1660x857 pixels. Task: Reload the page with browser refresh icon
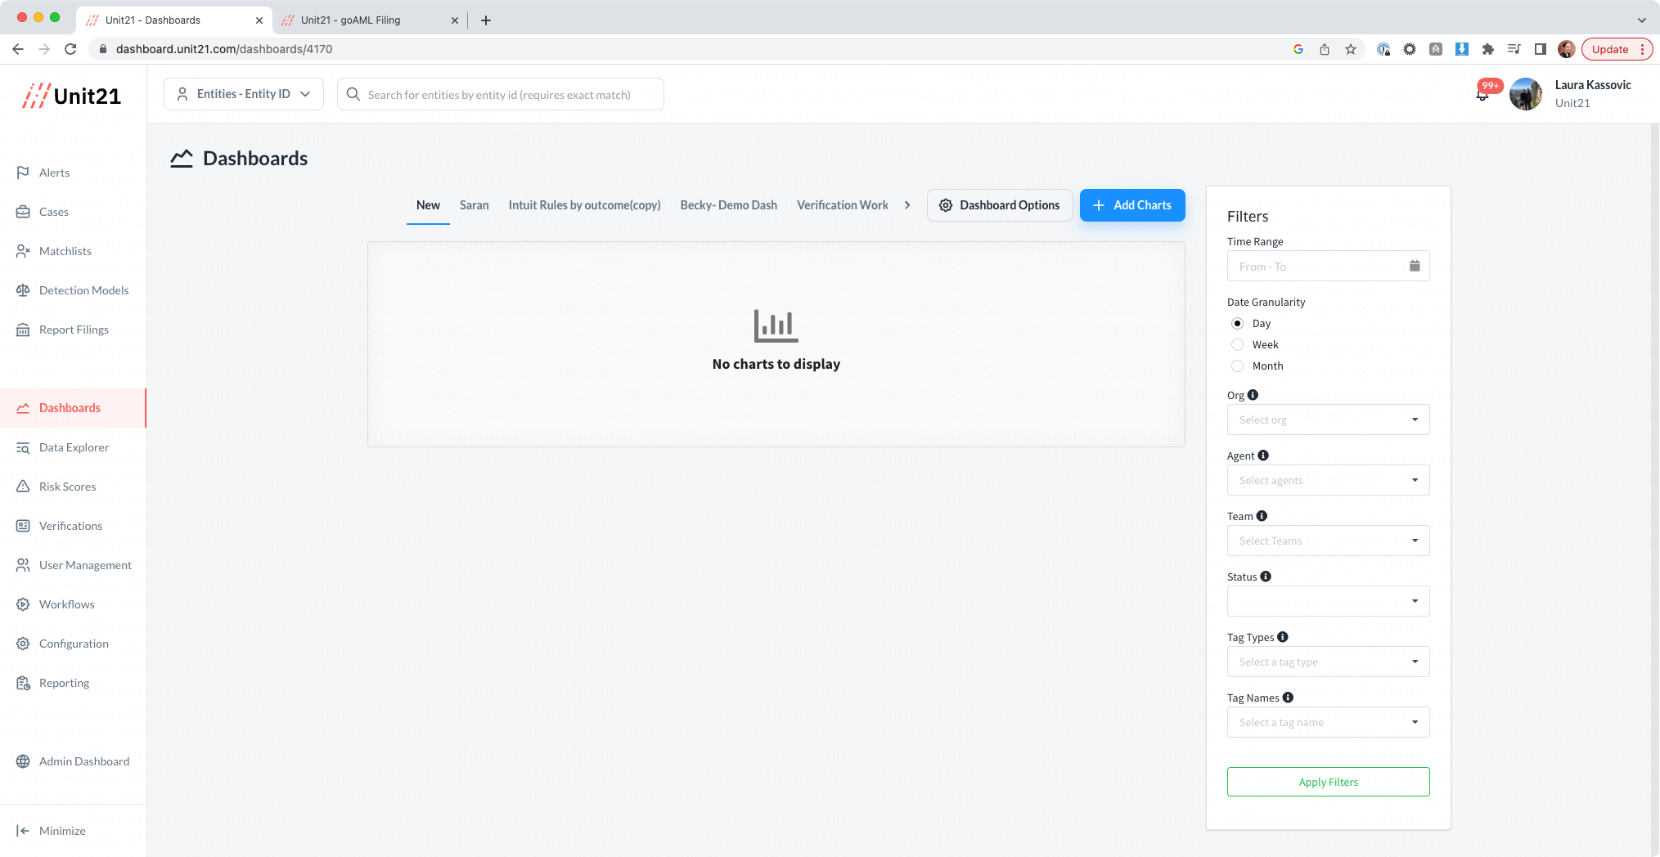[70, 49]
